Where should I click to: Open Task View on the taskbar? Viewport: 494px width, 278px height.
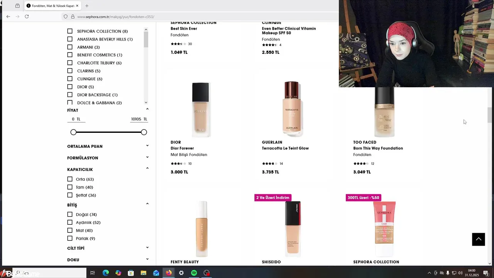pyautogui.click(x=93, y=273)
